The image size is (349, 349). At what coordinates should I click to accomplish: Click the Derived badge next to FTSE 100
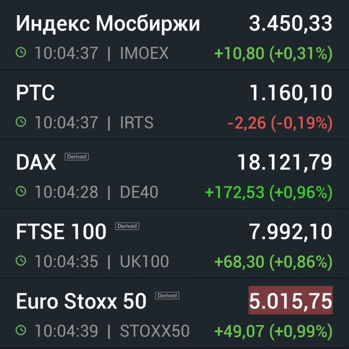coord(127,226)
